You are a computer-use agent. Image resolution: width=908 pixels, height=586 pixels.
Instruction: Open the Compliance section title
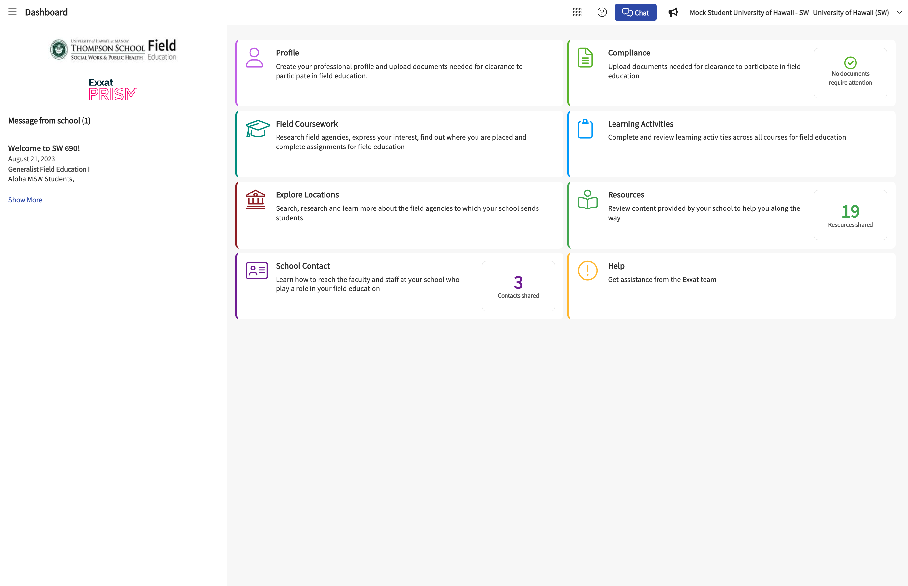629,53
